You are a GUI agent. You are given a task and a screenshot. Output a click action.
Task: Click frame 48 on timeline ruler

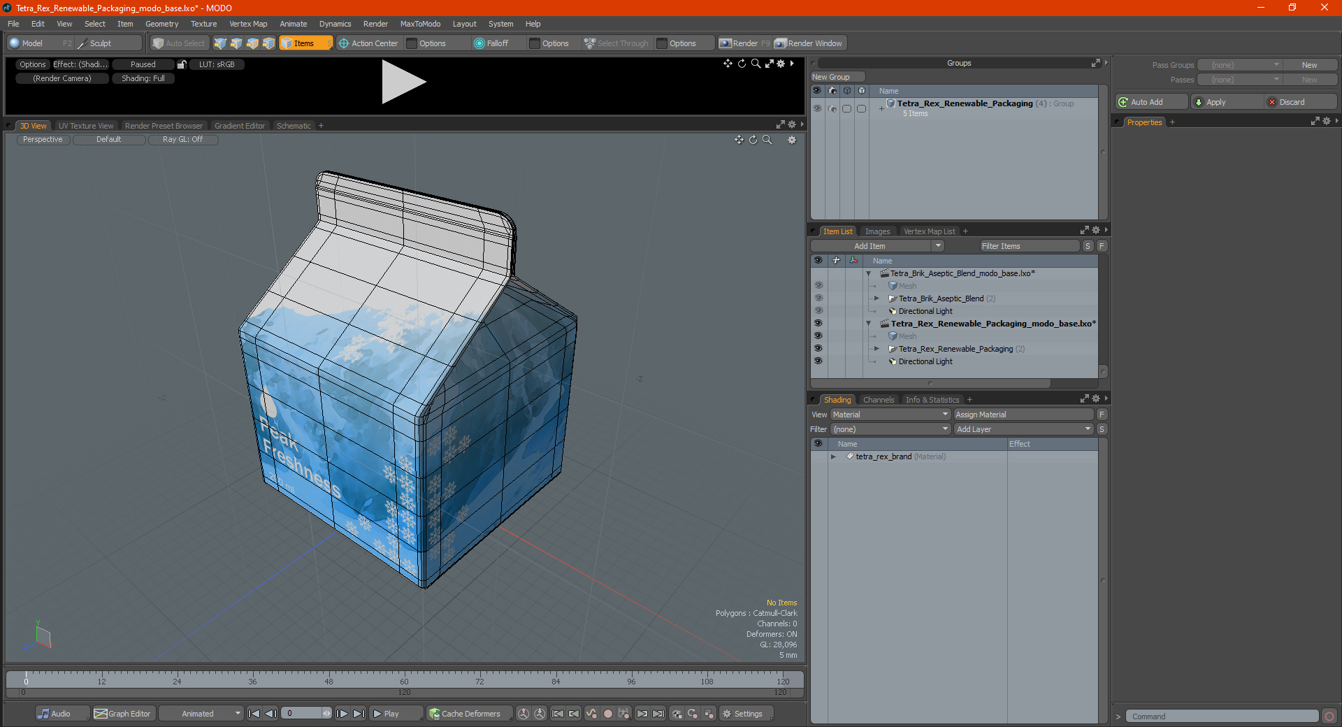(329, 680)
